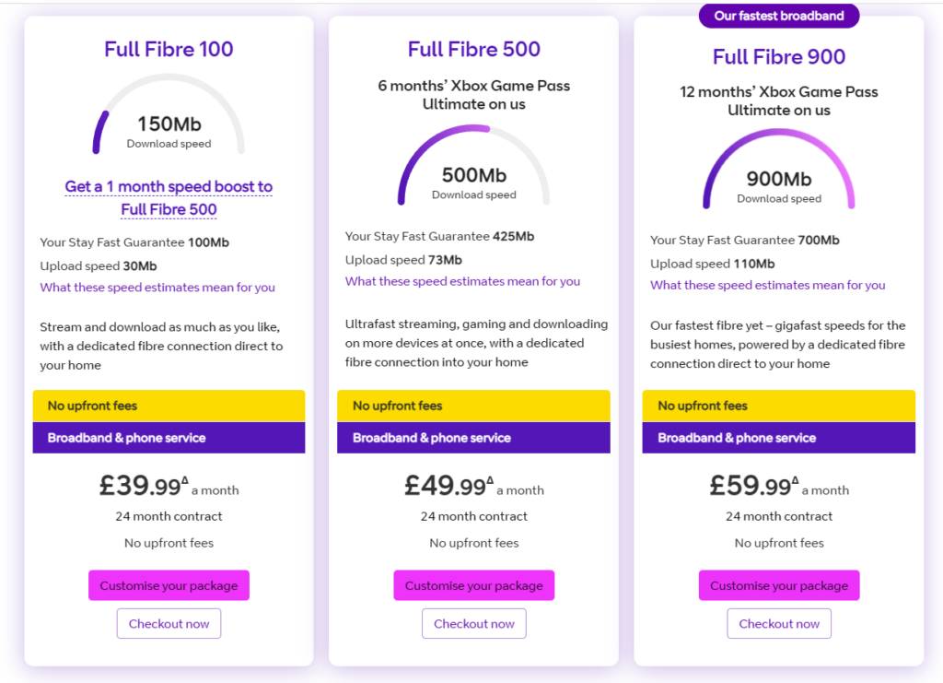Click speed estimates link on Full Fibre 100 card

pyautogui.click(x=157, y=288)
